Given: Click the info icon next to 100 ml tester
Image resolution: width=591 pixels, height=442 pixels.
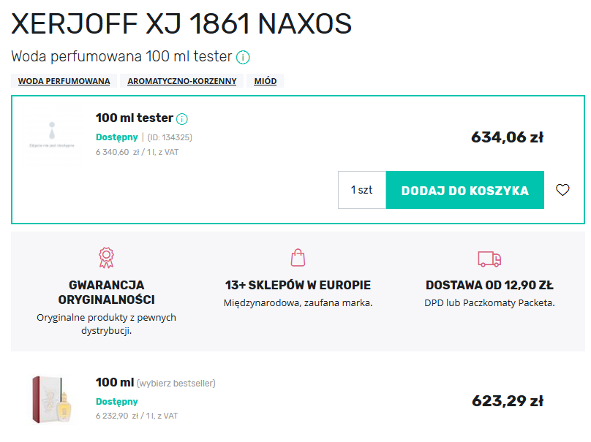Looking at the screenshot, I should [x=181, y=117].
